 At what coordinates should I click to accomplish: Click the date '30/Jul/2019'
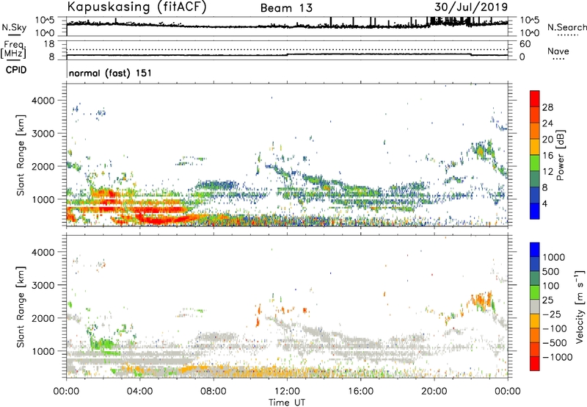click(x=471, y=7)
